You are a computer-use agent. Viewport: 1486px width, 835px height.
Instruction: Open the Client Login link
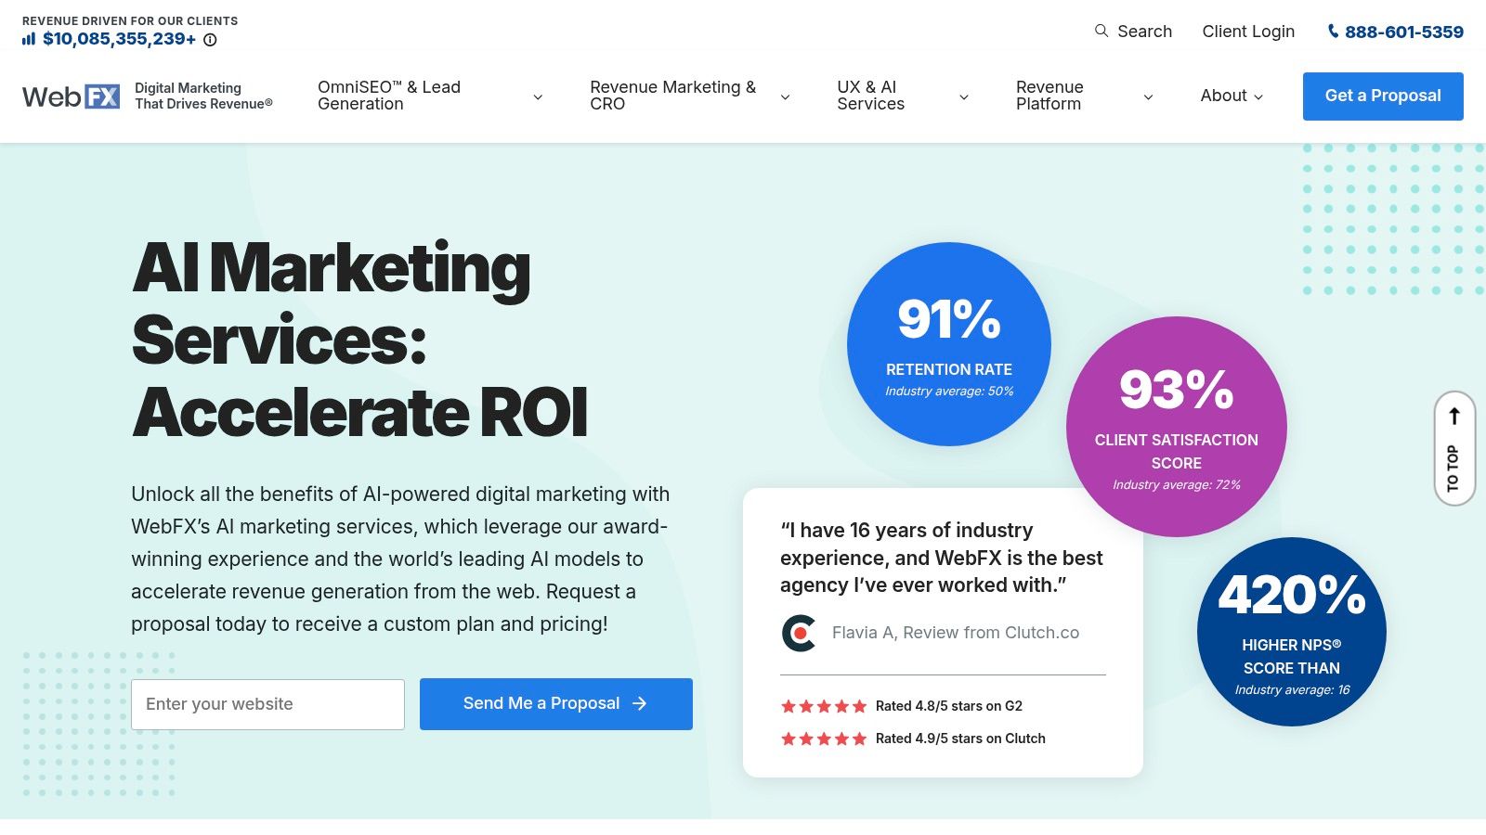click(1248, 32)
